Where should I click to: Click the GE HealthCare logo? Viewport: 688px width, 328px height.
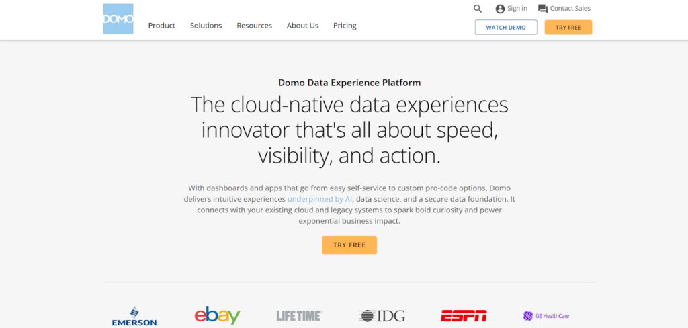[546, 316]
